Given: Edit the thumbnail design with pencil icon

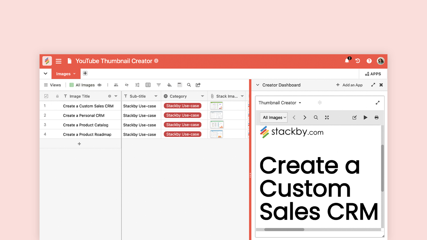Looking at the screenshot, I should (x=355, y=117).
